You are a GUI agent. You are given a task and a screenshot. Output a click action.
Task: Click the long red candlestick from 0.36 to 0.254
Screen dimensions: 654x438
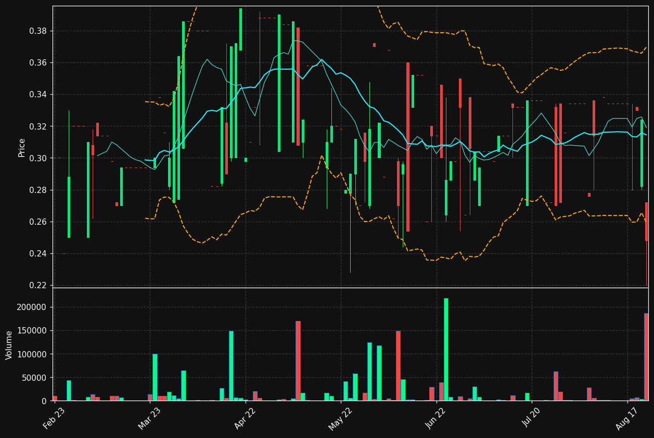pyautogui.click(x=408, y=147)
